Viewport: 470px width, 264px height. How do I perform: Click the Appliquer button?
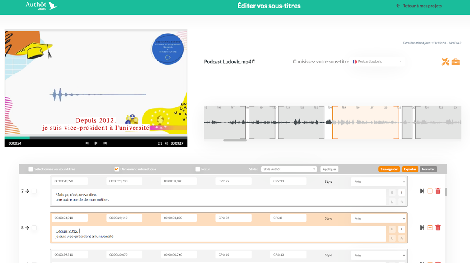330,169
